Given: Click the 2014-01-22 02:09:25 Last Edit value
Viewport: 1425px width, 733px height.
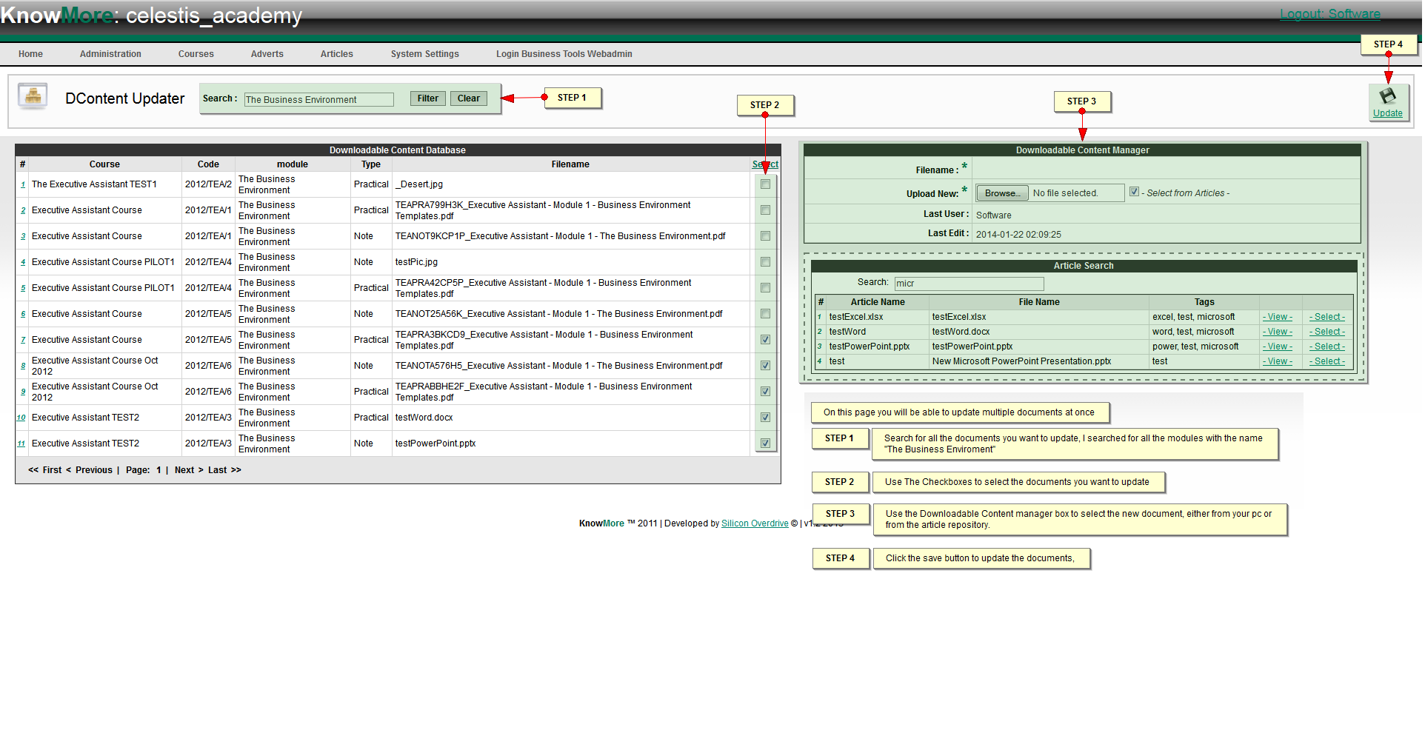Looking at the screenshot, I should (x=1018, y=235).
